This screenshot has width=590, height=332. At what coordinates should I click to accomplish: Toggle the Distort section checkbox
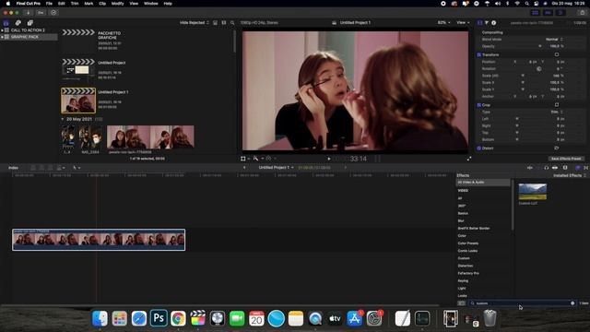click(x=479, y=148)
